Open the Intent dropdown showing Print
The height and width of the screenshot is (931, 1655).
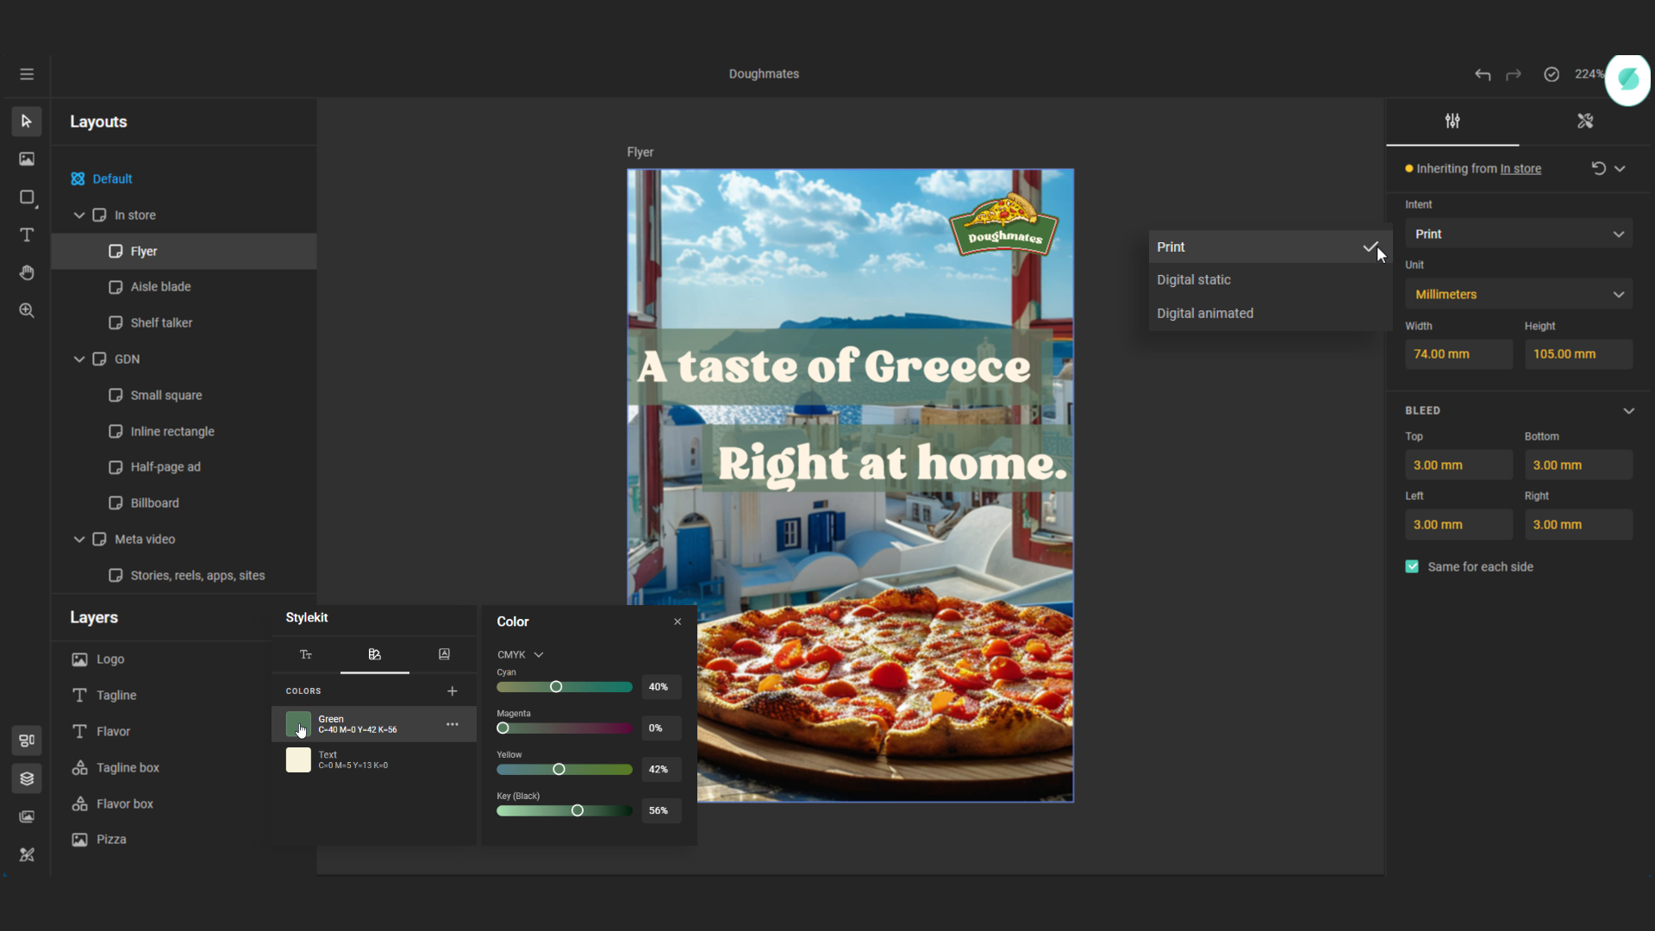pyautogui.click(x=1518, y=233)
